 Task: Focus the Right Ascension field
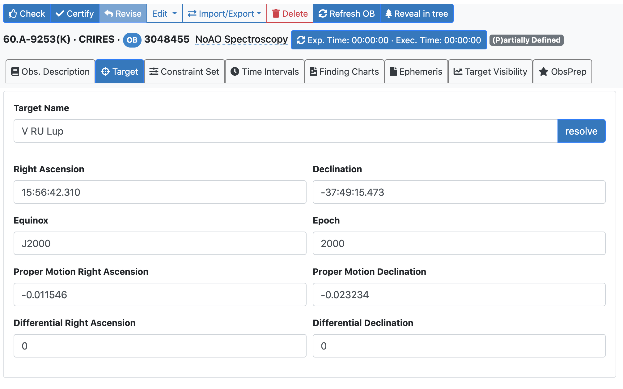click(x=160, y=192)
